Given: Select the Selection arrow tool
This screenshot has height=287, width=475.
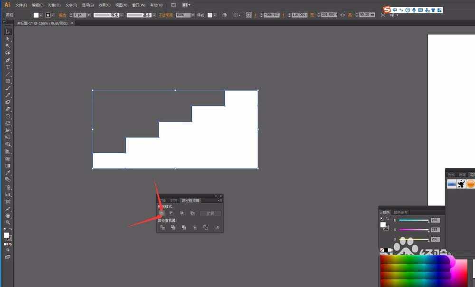Looking at the screenshot, I should coord(8,32).
